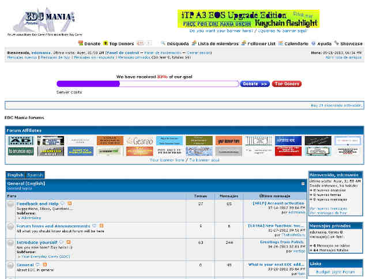Click the Geareo affiliate banner
The height and width of the screenshot is (279, 369).
click(x=140, y=141)
